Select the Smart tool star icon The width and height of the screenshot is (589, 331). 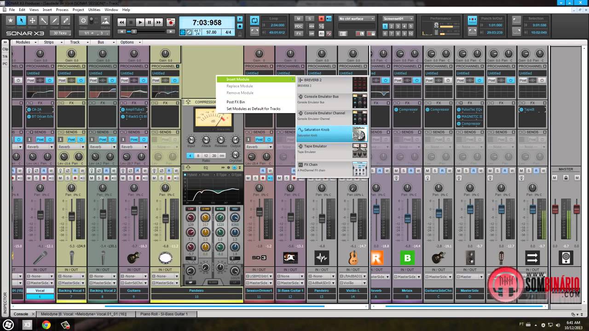coord(10,20)
